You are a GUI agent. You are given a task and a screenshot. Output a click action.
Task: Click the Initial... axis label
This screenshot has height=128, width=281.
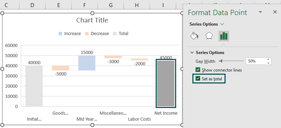(x=34, y=119)
